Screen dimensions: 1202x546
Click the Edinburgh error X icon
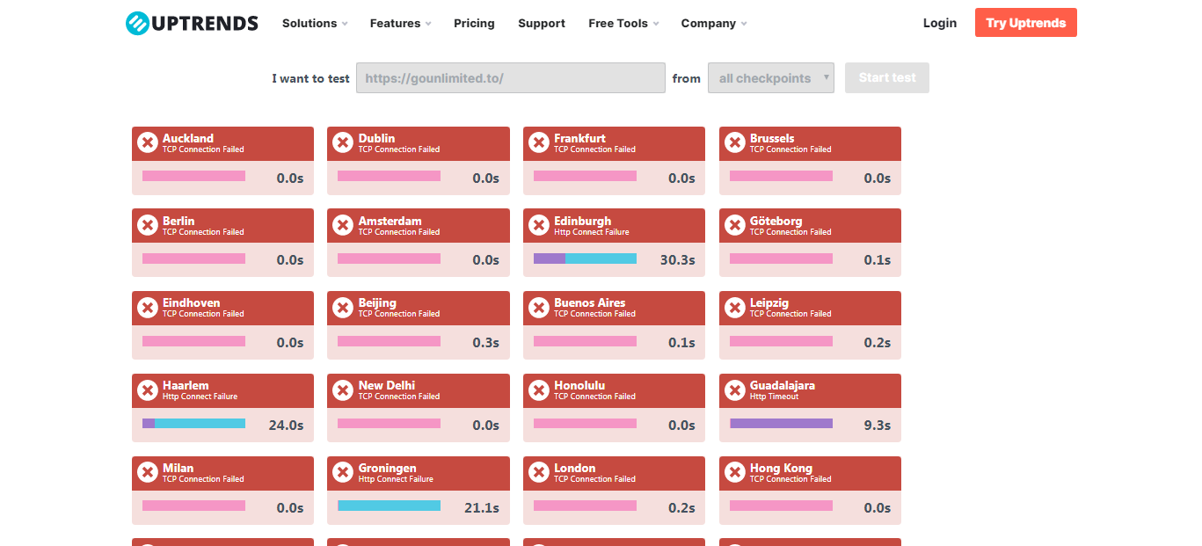tap(538, 225)
